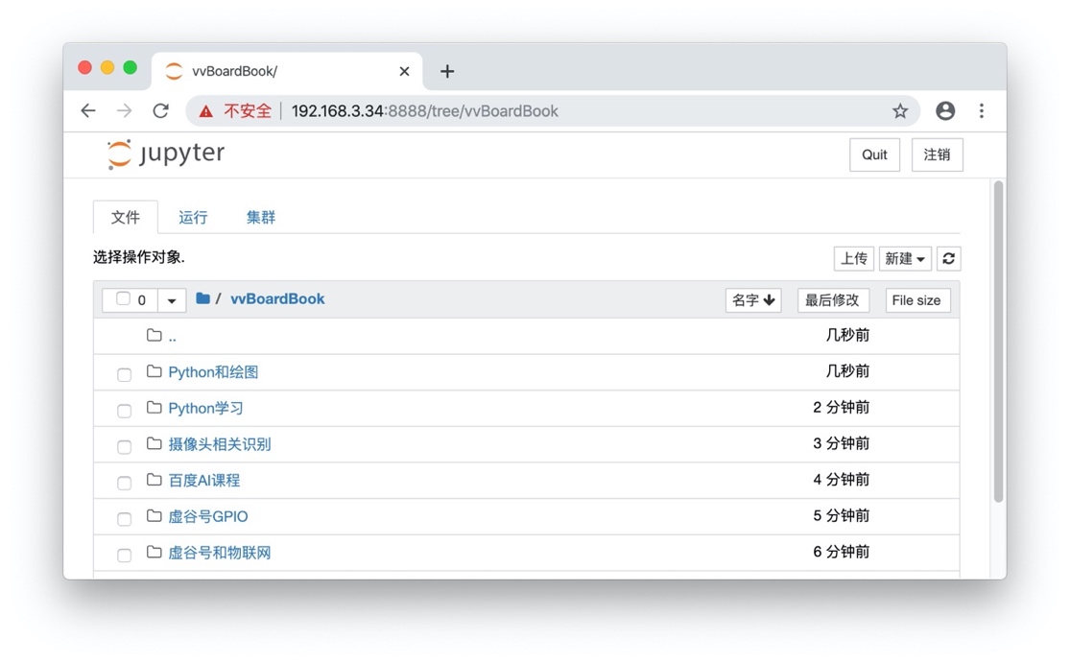
Task: Click folder icon of 虚谷号和物联网
Action: tap(155, 552)
